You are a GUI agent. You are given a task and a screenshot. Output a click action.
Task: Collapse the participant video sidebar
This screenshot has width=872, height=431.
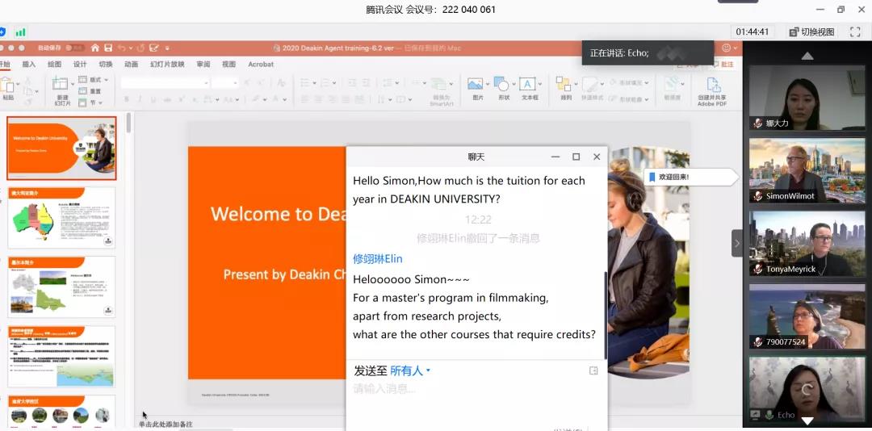(736, 243)
